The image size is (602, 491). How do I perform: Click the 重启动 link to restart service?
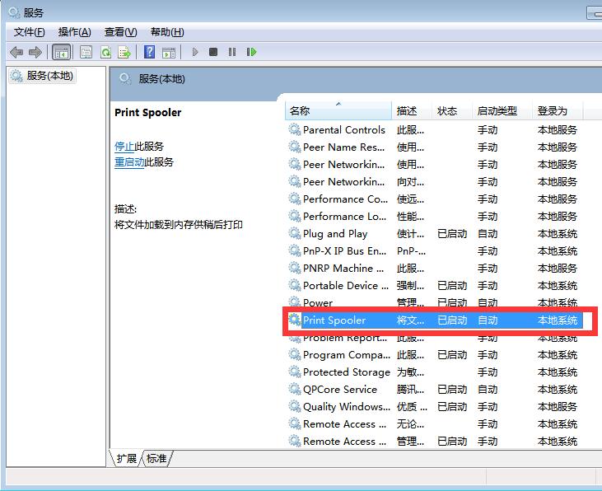click(129, 162)
